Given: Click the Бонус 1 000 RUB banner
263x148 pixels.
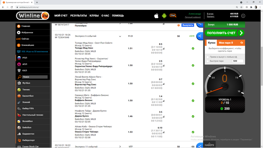Looking at the screenshot, I should [225, 25].
